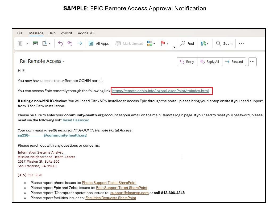Viewport: 274px width, 214px height.
Task: Expand the Categorize color squares dropdown
Action: 151,43
